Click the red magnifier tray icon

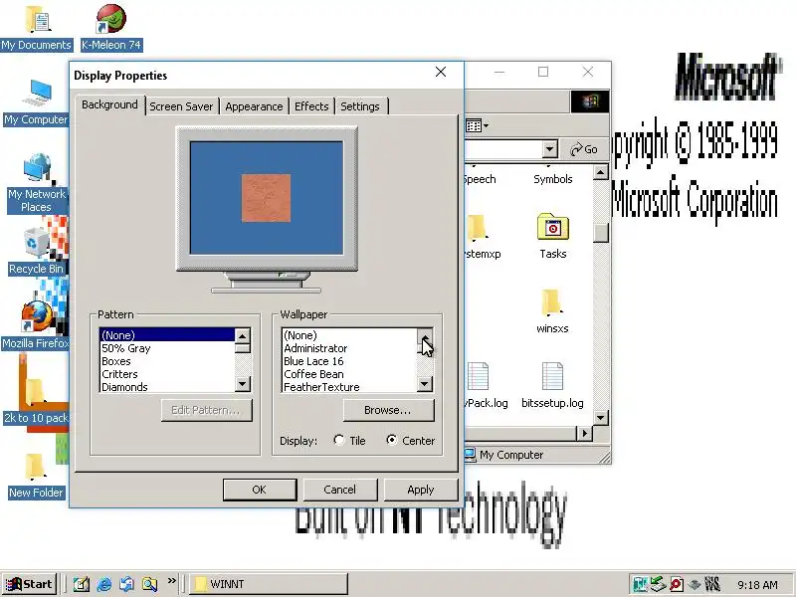tap(677, 585)
